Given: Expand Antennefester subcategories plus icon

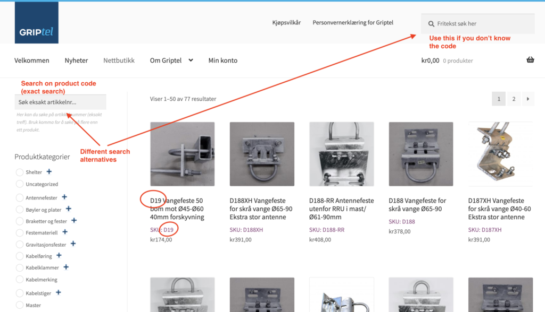Looking at the screenshot, I should point(64,197).
